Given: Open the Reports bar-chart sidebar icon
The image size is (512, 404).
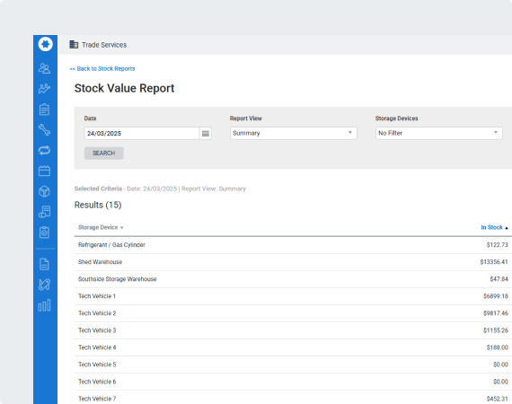Looking at the screenshot, I should click(44, 305).
